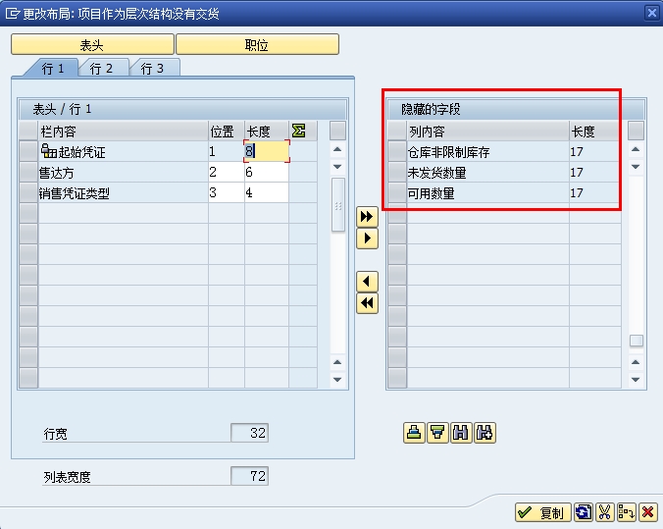Click the scissors cut icon at bottom
The width and height of the screenshot is (663, 529).
605,512
